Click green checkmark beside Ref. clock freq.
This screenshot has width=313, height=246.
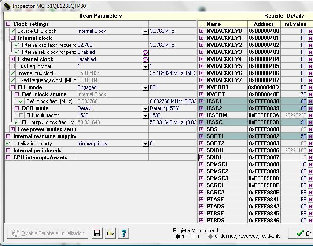coord(22,101)
